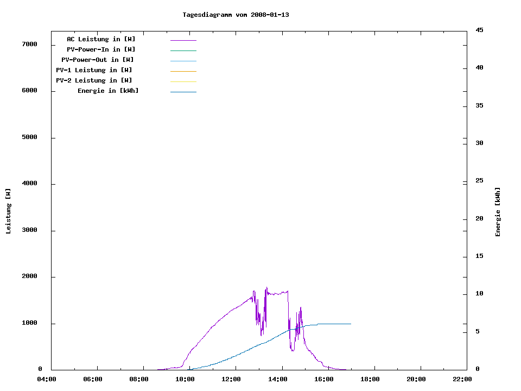Select the PV-Power-In legend label
The height and width of the screenshot is (391, 521).
[x=101, y=49]
